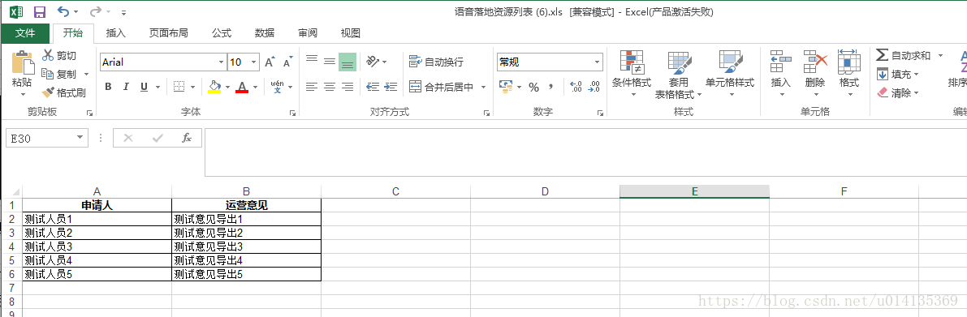Open the 文件 tab
Image resolution: width=967 pixels, height=317 pixels.
pos(24,32)
